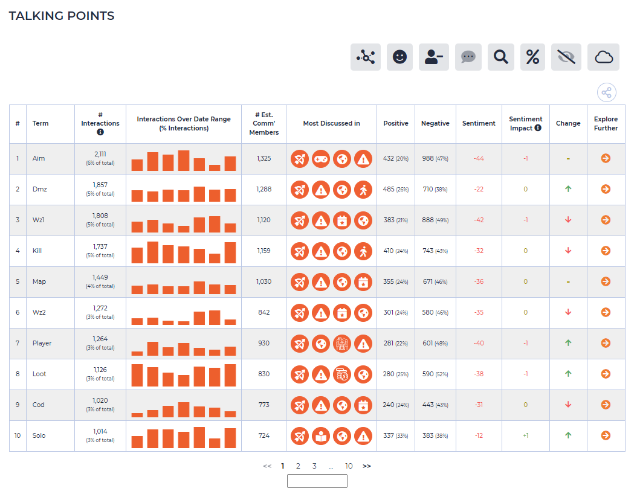Click the Sentiment Impact info icon

click(x=538, y=128)
